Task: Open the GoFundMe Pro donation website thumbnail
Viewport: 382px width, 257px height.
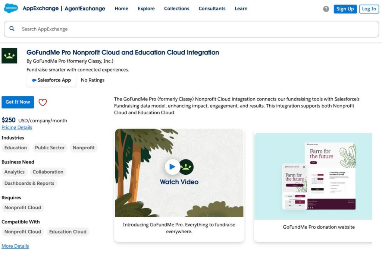Action: pos(313,176)
